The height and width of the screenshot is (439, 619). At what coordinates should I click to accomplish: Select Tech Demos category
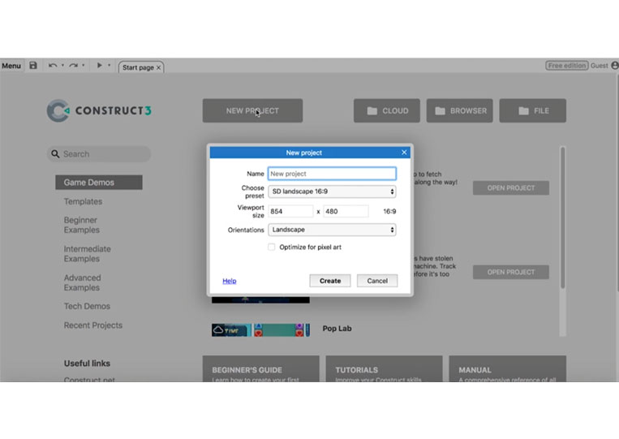87,307
